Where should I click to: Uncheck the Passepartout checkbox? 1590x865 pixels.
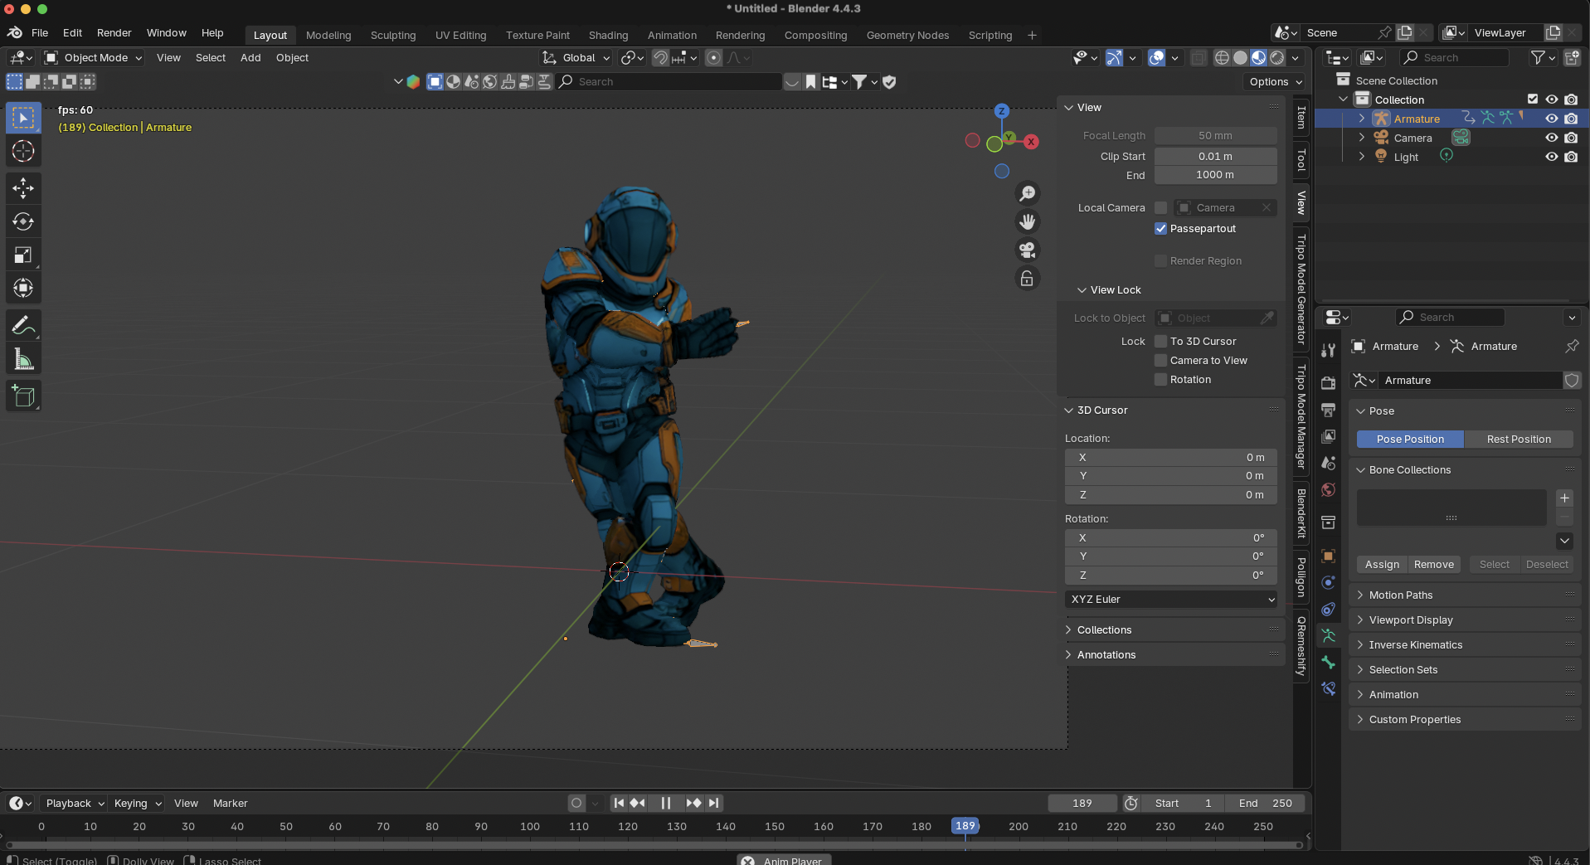[x=1161, y=229]
